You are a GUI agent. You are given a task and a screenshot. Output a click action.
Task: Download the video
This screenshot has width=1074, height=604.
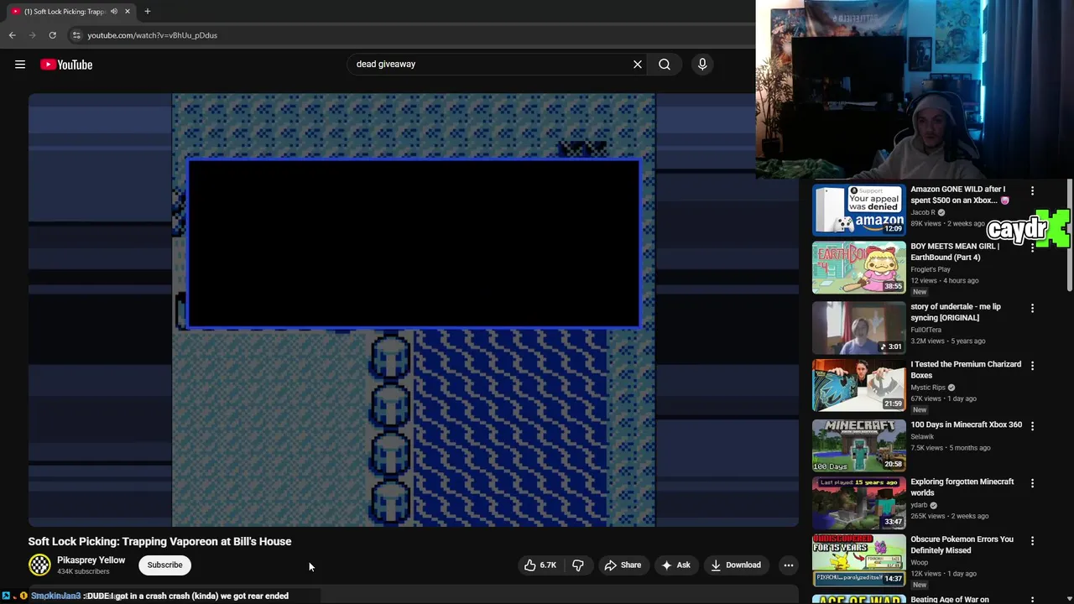tap(736, 565)
